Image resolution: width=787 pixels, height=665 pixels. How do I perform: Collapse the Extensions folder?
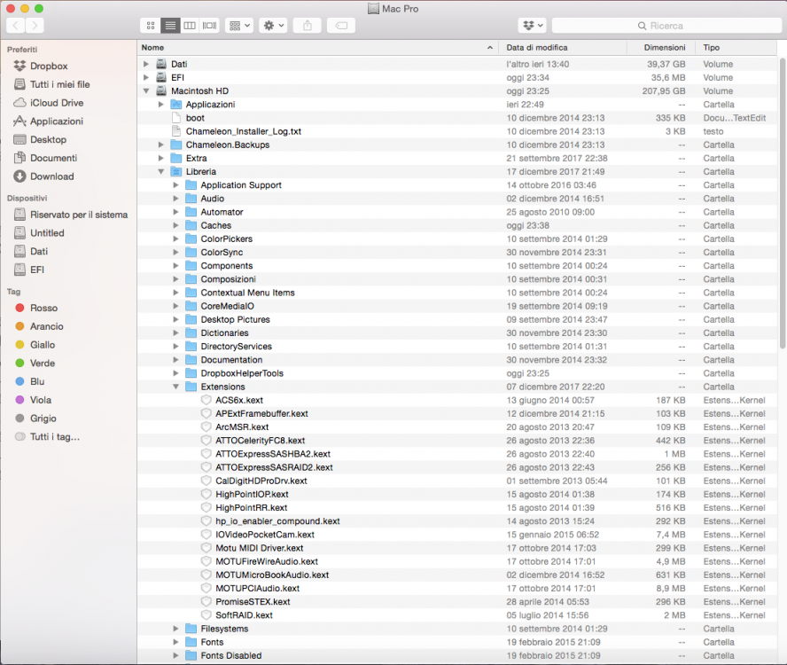tap(175, 387)
